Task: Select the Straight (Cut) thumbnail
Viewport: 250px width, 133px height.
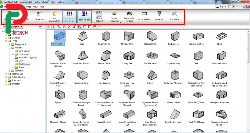Action: click(x=60, y=36)
